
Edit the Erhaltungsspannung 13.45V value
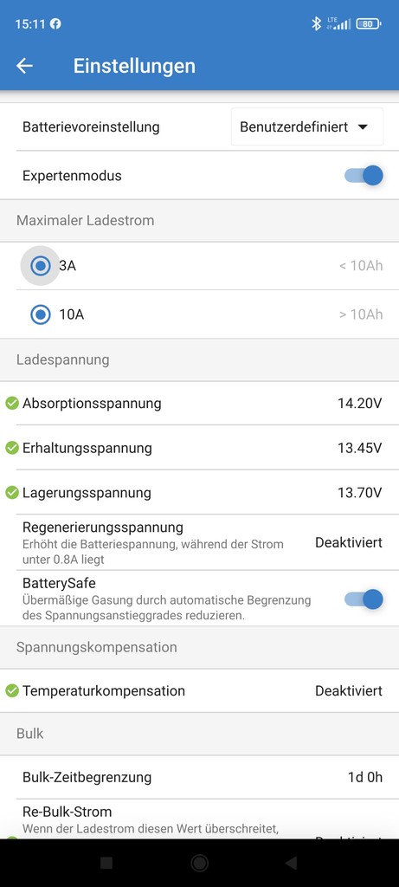coord(360,448)
